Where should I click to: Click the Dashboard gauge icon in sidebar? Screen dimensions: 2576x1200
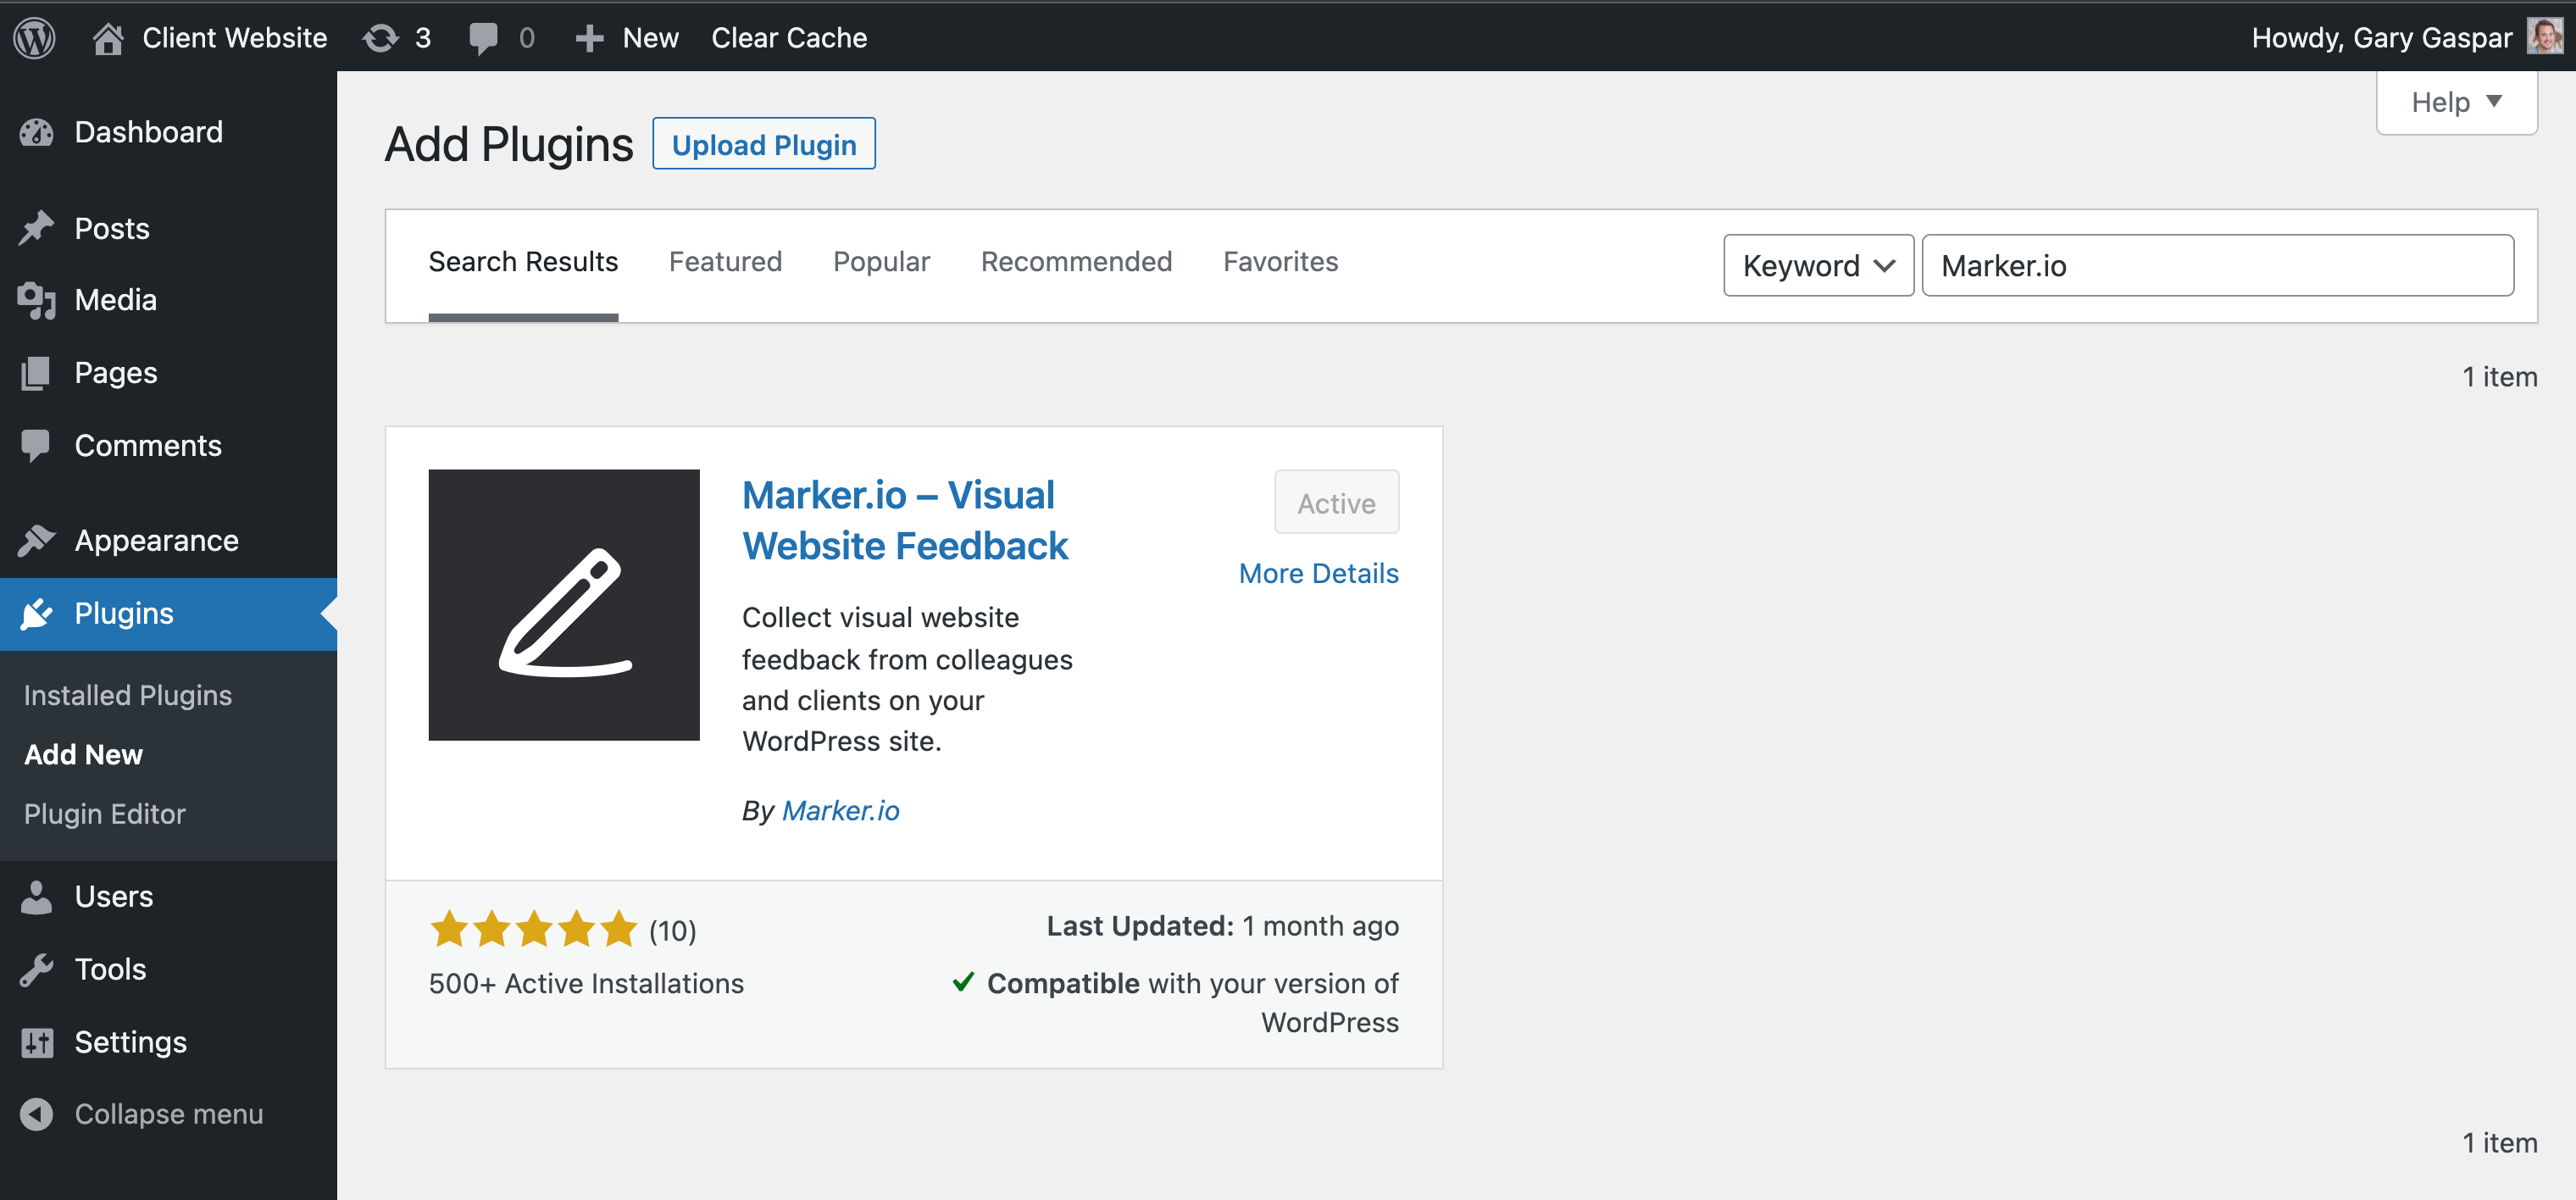(37, 132)
